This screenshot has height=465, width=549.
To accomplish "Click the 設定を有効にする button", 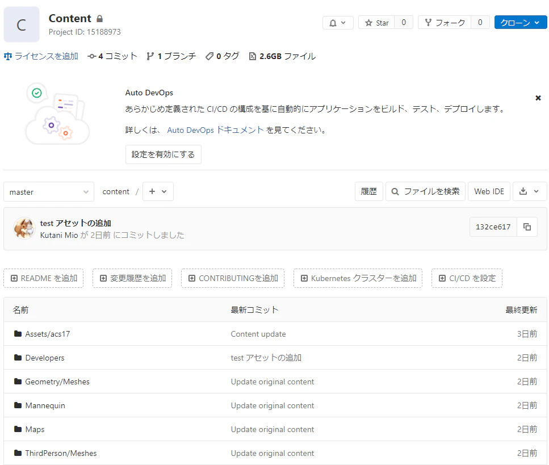I will tap(163, 154).
